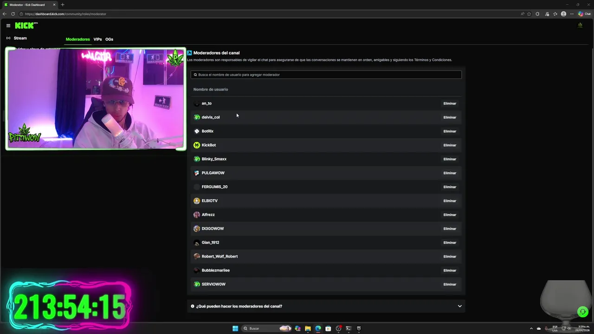Add page to favorites with star icon
The image size is (594, 334).
(x=529, y=14)
